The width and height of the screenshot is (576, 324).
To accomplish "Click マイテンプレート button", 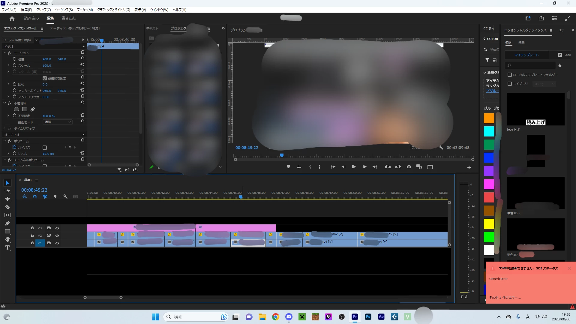I will pos(526,55).
